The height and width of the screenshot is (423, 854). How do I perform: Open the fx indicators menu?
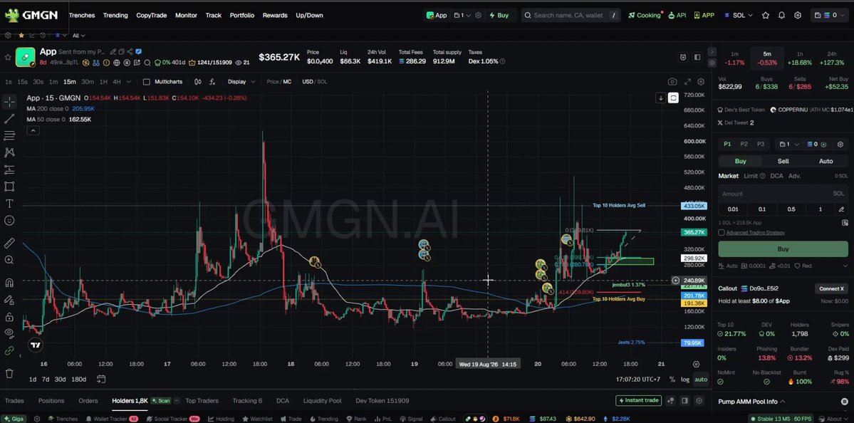click(x=212, y=82)
